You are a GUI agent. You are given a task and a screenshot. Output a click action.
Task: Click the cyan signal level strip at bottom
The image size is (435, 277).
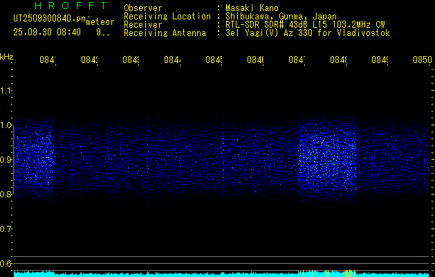pos(221,274)
